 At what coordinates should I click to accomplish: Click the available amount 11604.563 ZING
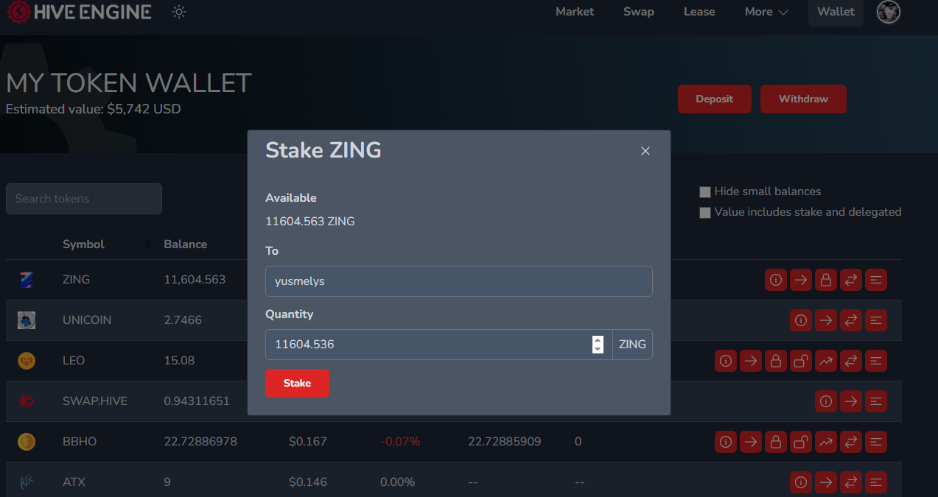pyautogui.click(x=310, y=222)
